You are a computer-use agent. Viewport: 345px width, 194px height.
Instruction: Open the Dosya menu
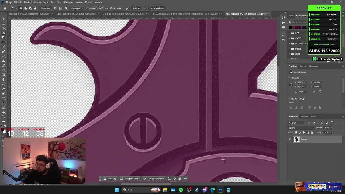pos(9,2)
